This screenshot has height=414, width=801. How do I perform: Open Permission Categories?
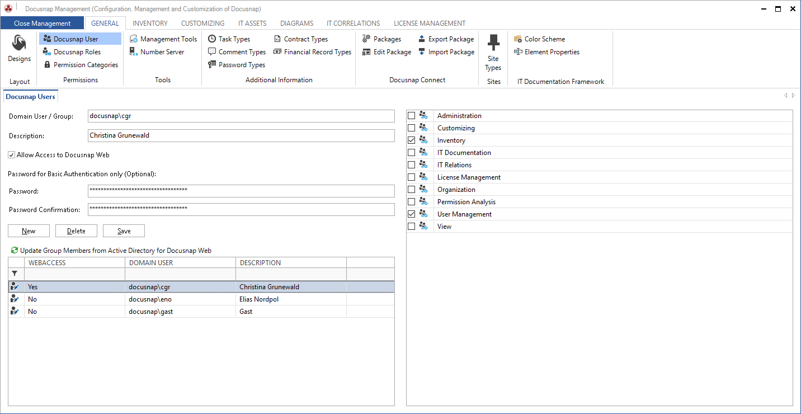(x=81, y=65)
